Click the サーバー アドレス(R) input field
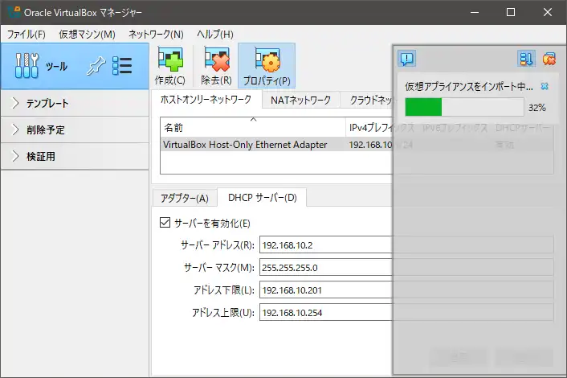The width and height of the screenshot is (567, 378). (x=324, y=245)
